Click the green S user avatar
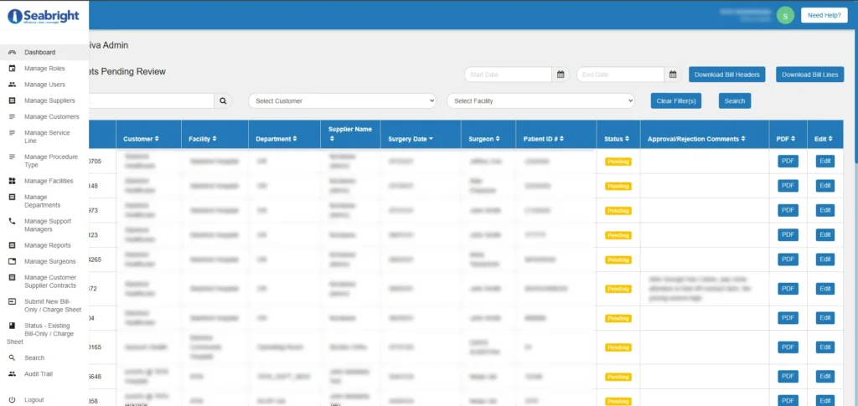Viewport: 858px width, 406px height. point(785,15)
